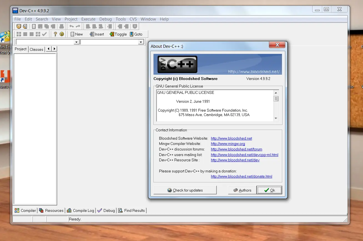The image size is (363, 241).
Task: Click the Ok button in the About dialog
Action: click(269, 190)
